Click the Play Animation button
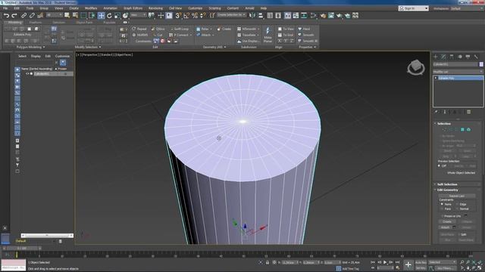Viewport: 485px width, 272px height. coord(385,262)
